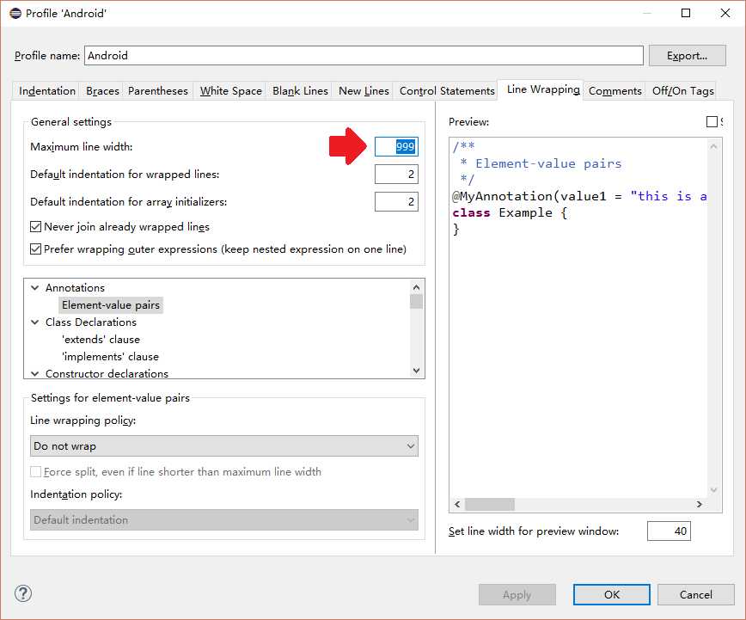746x620 pixels.
Task: Select Element-value pairs in the tree
Action: (x=111, y=305)
